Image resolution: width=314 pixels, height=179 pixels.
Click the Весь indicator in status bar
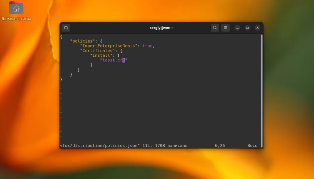coord(252,146)
